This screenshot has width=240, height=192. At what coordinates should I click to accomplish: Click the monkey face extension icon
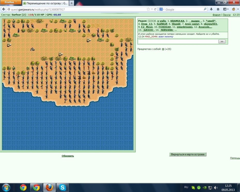coord(233,9)
